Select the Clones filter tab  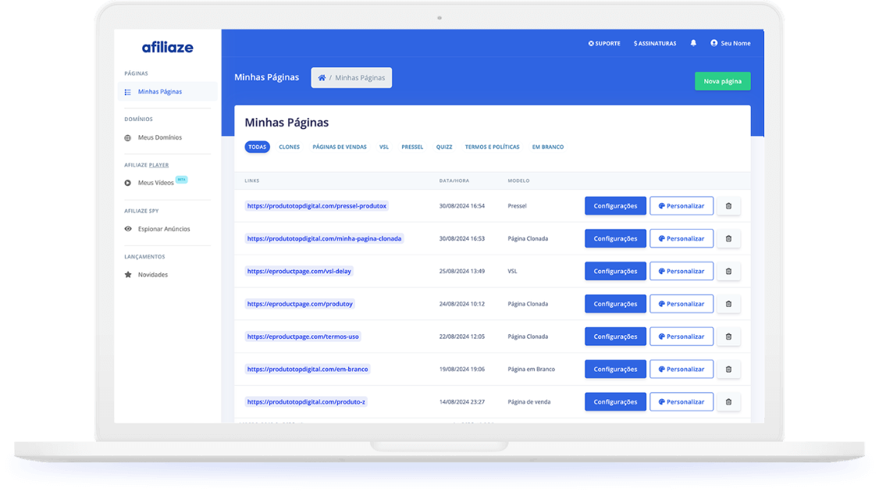pos(289,147)
